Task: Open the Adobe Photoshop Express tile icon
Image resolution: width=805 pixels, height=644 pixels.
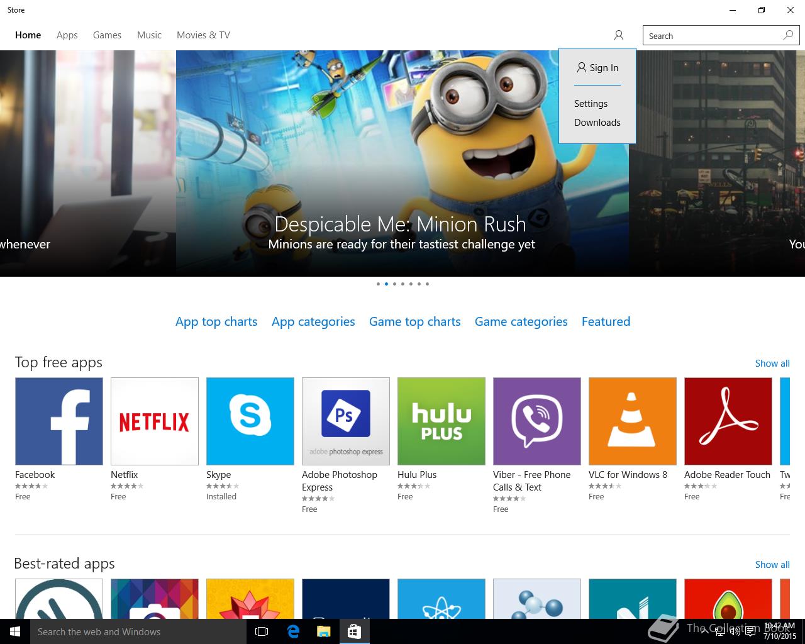Action: 346,421
